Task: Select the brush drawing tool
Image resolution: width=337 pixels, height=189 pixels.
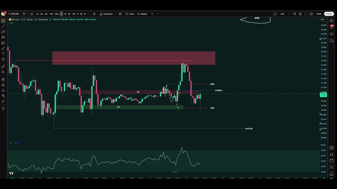Action: click(x=3, y=48)
